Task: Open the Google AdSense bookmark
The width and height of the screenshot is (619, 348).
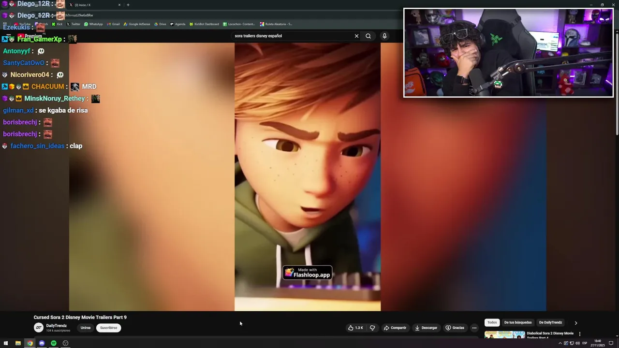Action: [137, 24]
